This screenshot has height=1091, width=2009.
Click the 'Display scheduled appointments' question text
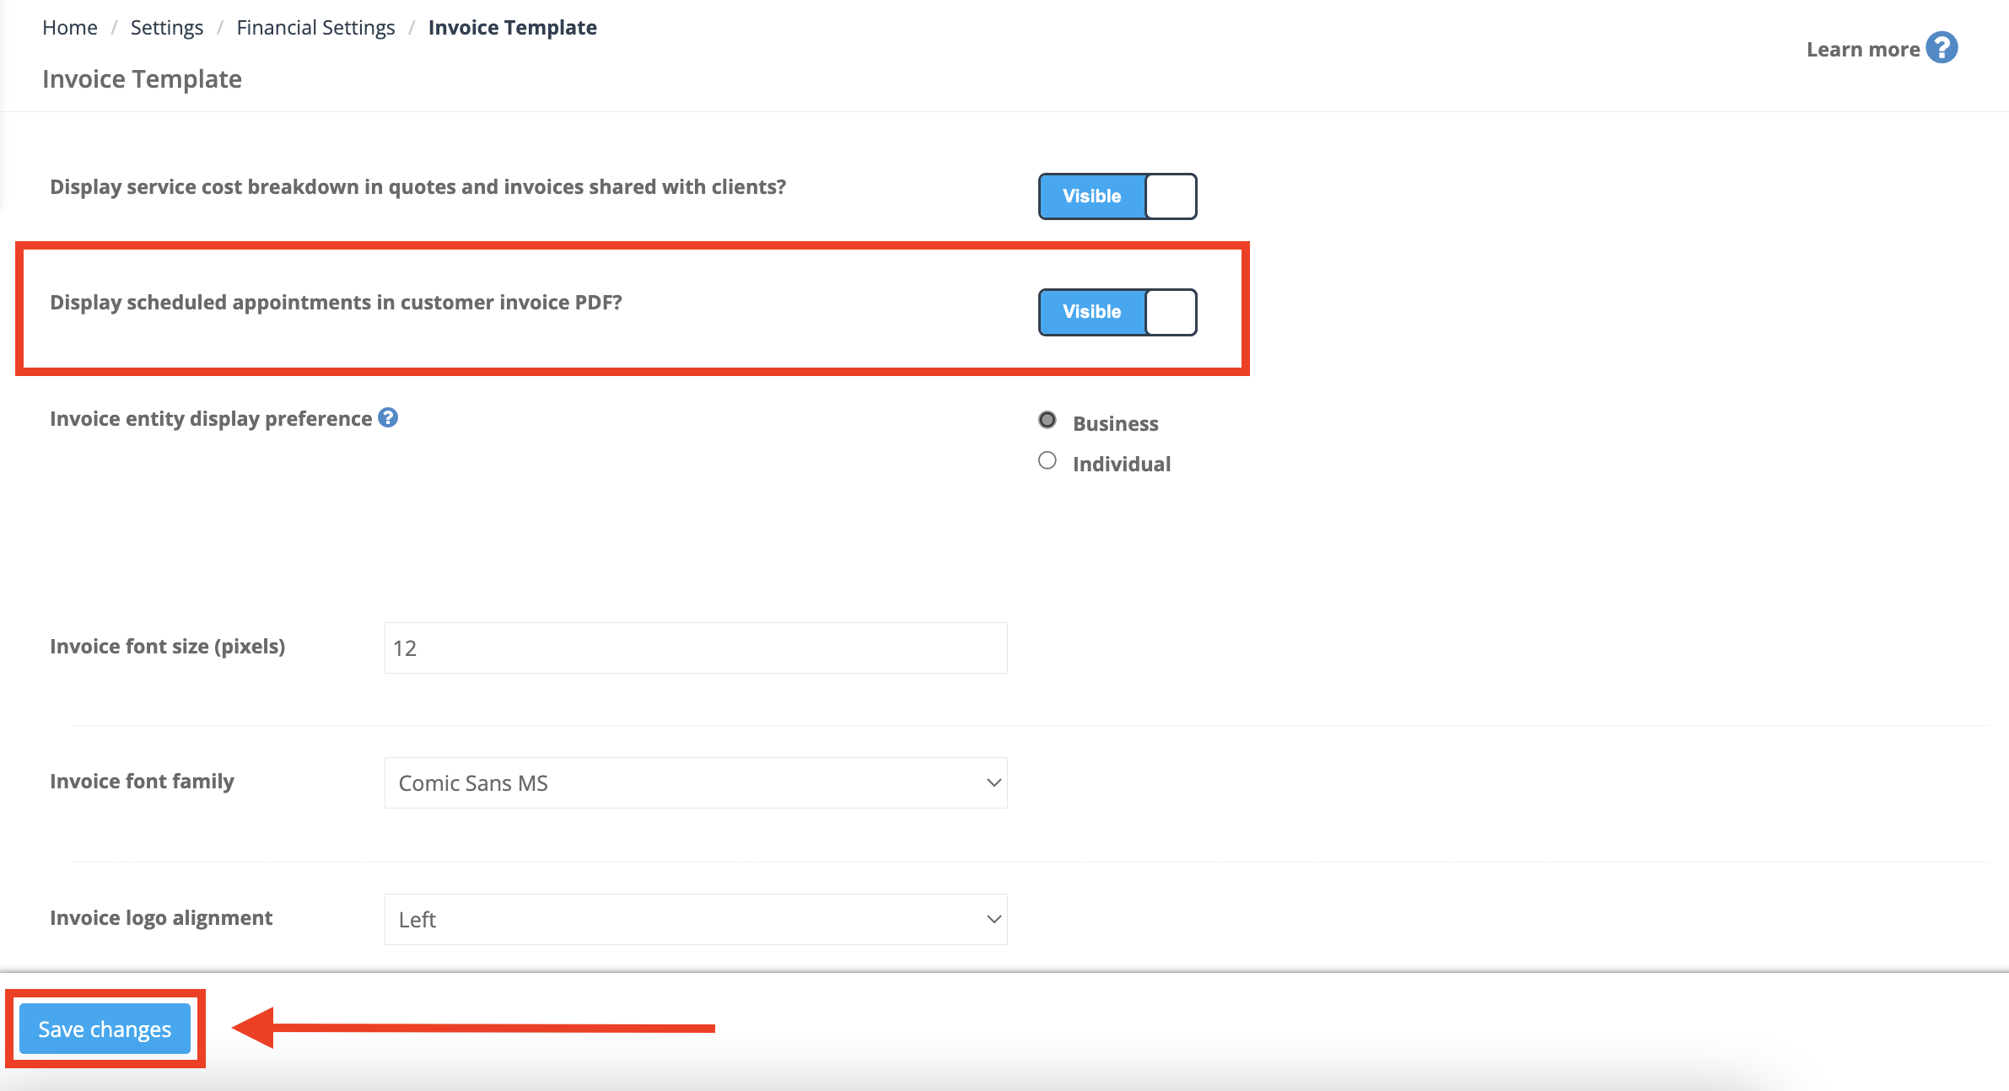click(336, 303)
